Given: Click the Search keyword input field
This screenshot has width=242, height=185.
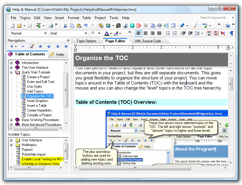Looking at the screenshot, I should click(214, 18).
